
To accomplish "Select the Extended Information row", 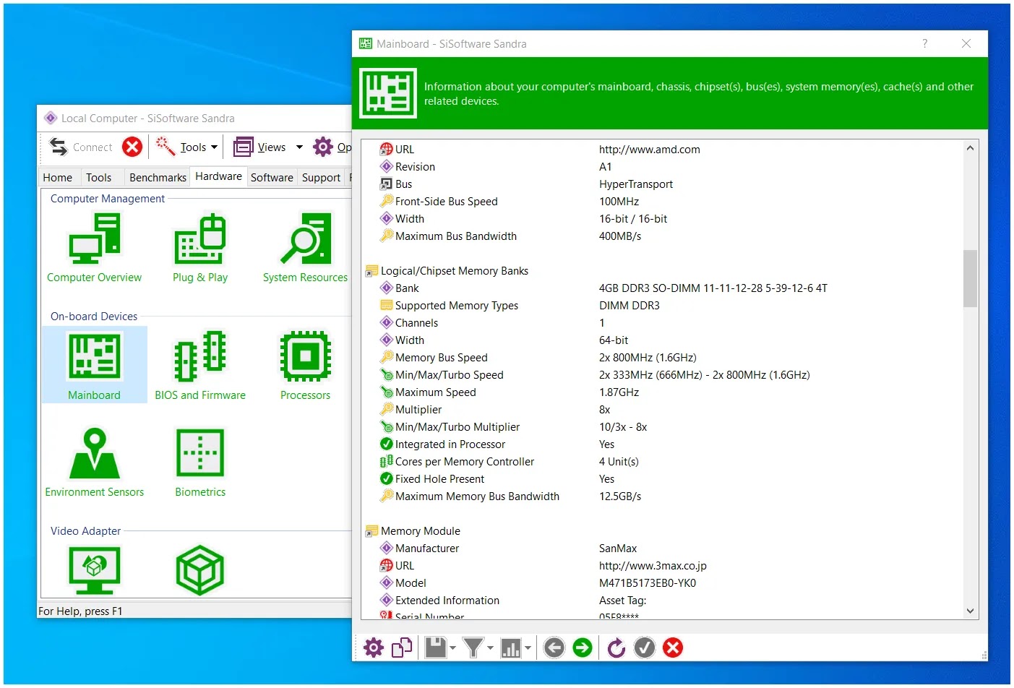I will click(x=663, y=601).
